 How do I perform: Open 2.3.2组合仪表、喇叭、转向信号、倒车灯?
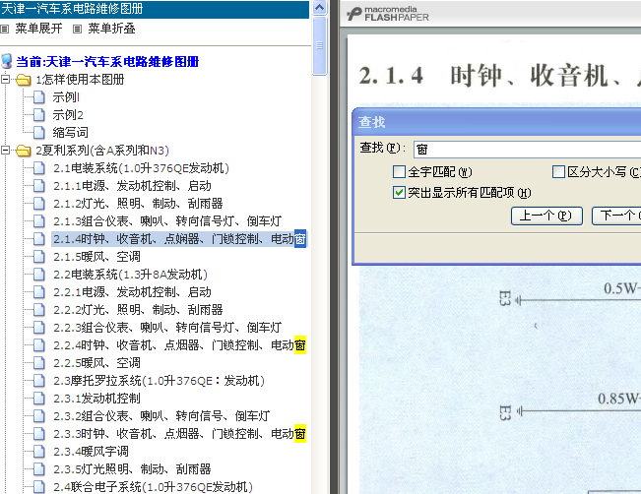(x=161, y=416)
